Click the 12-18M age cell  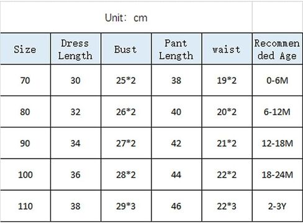point(278,143)
